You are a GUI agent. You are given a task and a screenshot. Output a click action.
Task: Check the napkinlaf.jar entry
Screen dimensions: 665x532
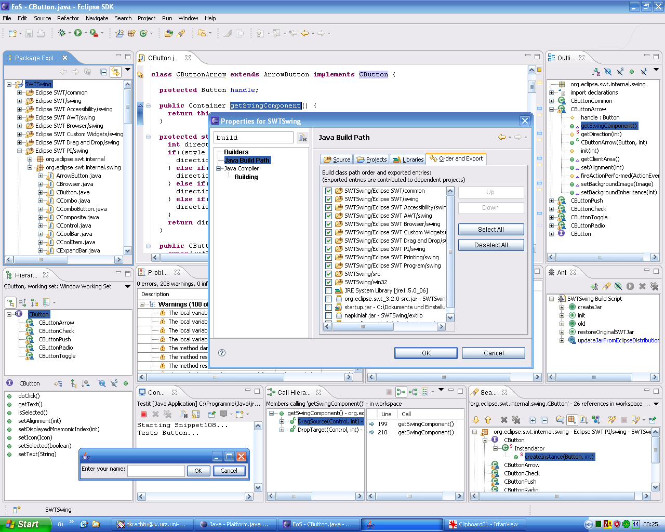tap(328, 315)
